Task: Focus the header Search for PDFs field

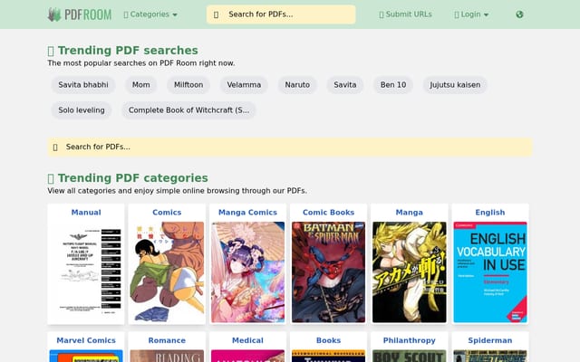Action: click(x=281, y=14)
